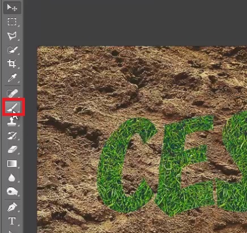247x233 pixels.
Task: Select the Rectangular Marquee tool
Action: pos(12,21)
